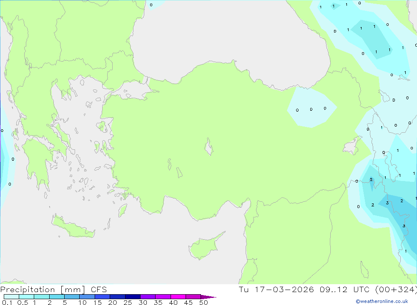Click the '45' legend scale label
Image resolution: width=417 pixels, height=305 pixels.
pos(188,303)
